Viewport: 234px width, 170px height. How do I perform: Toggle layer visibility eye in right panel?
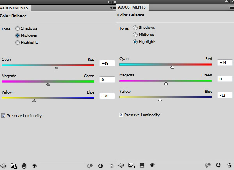[x=152, y=165]
